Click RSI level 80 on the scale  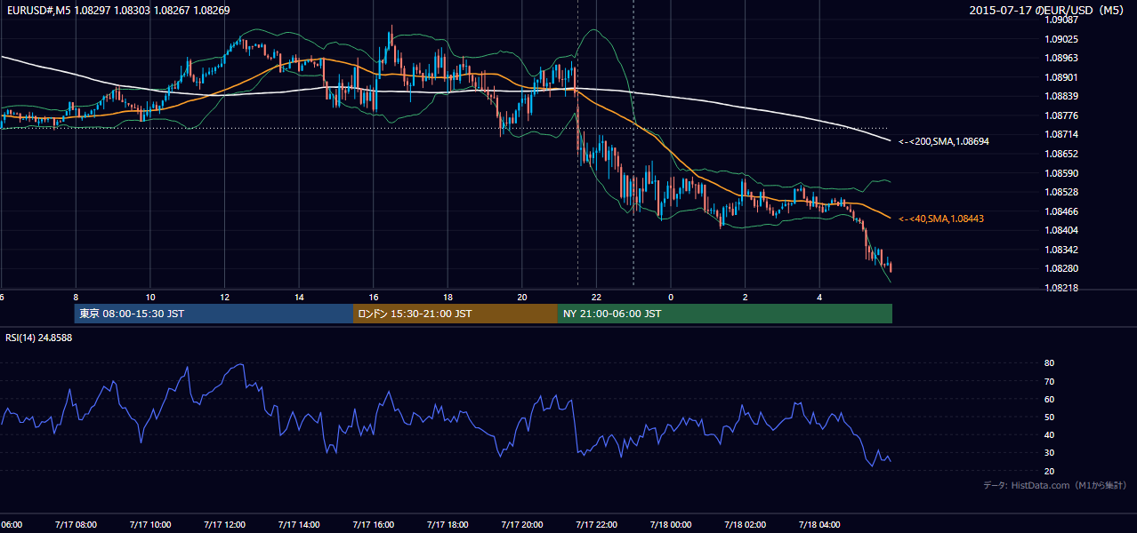click(x=1050, y=363)
